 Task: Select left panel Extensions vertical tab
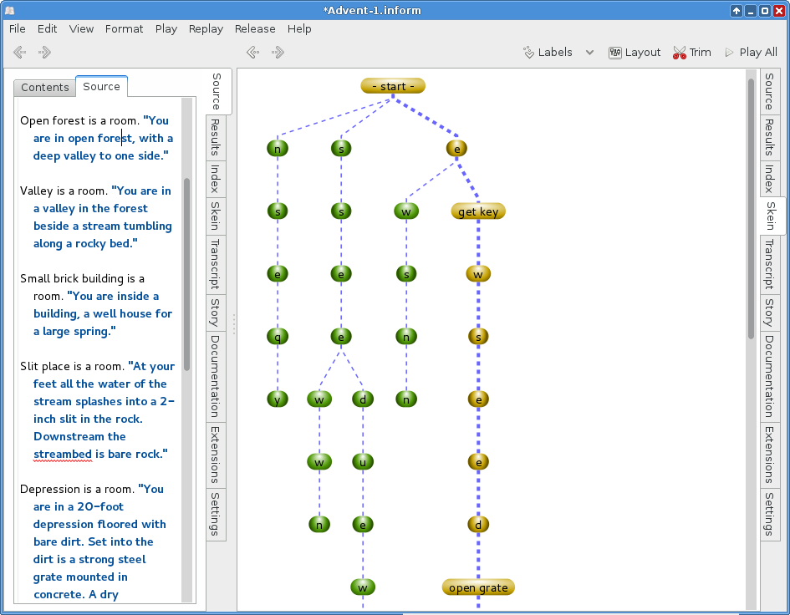216,455
